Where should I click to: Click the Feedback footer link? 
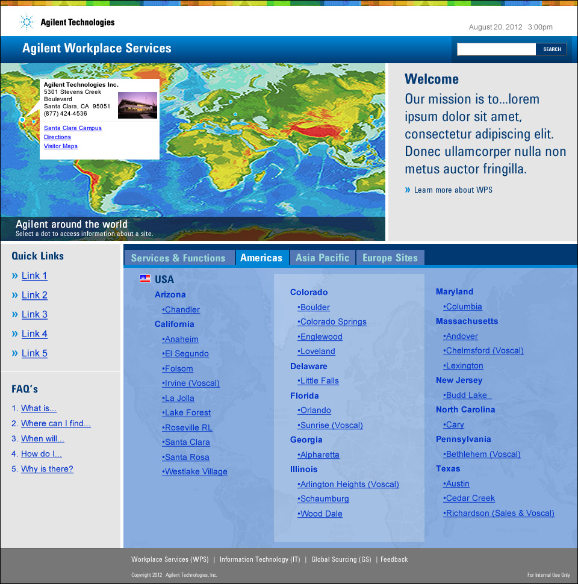coord(394,559)
